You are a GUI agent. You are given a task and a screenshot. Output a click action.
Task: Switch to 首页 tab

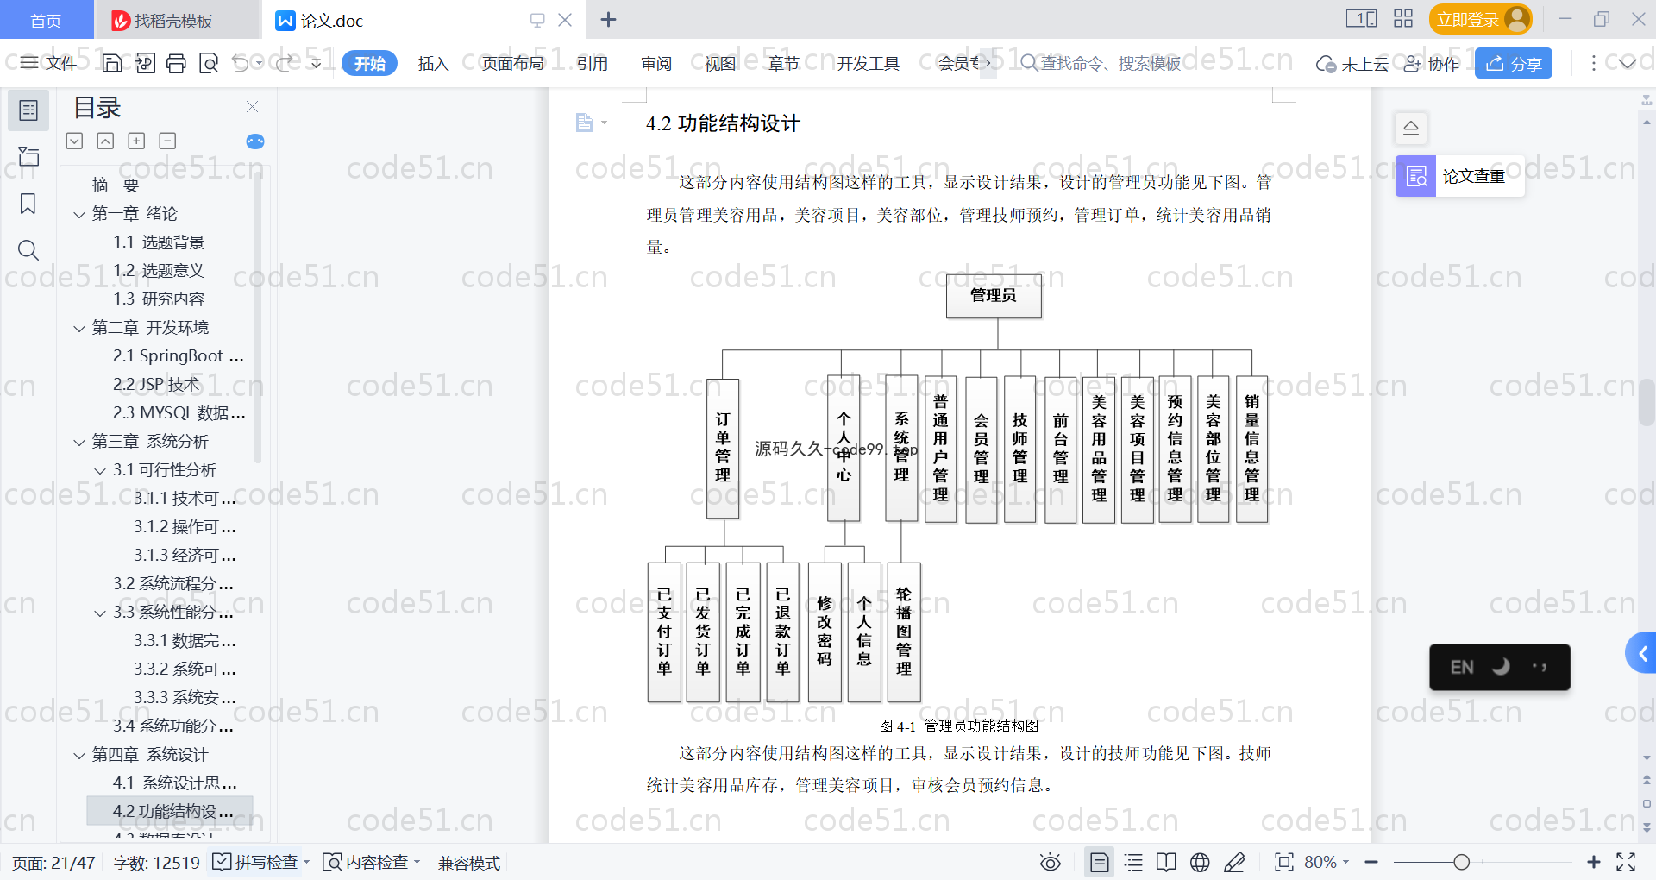pyautogui.click(x=46, y=20)
